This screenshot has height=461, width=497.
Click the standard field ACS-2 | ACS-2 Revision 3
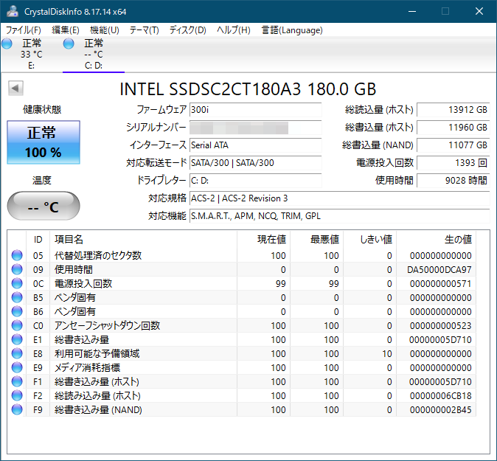[340, 198]
